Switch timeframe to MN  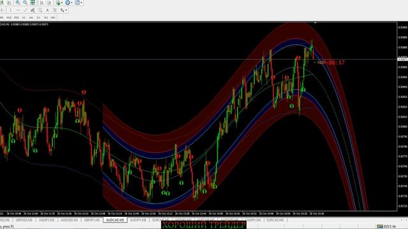53,18
